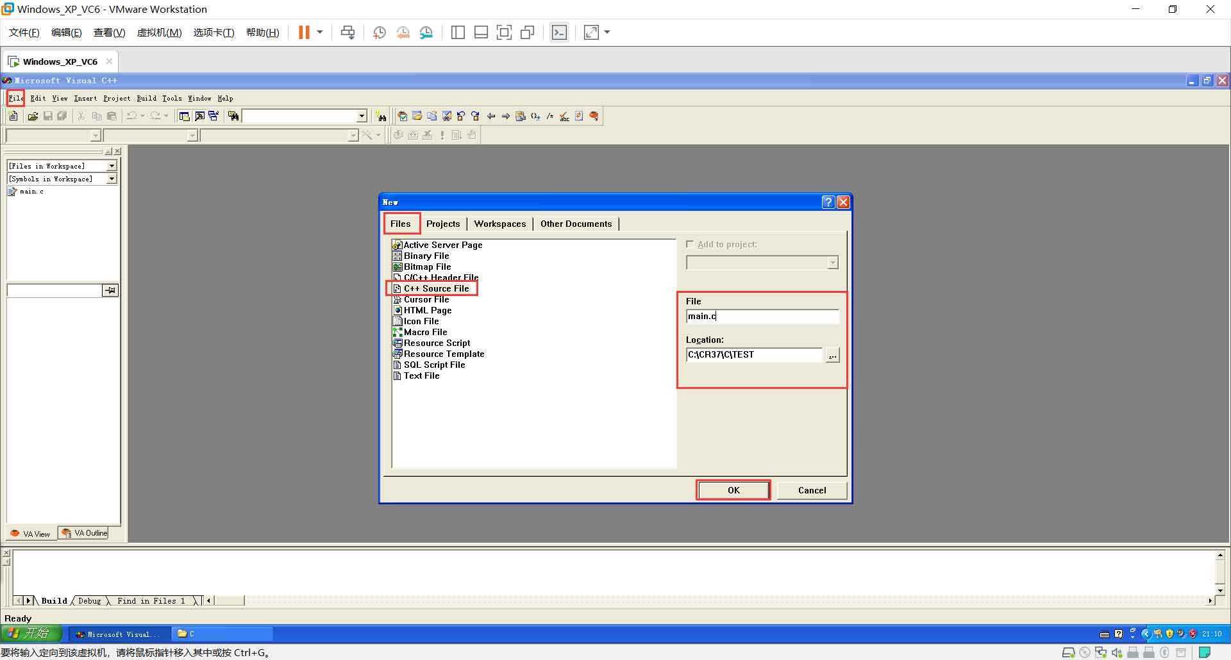Switch to the Projects tab
Viewport: 1231px width, 660px height.
click(x=443, y=224)
